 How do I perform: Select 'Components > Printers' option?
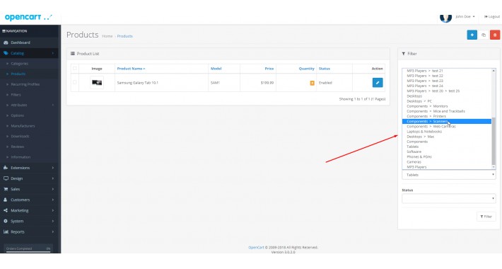[447, 116]
